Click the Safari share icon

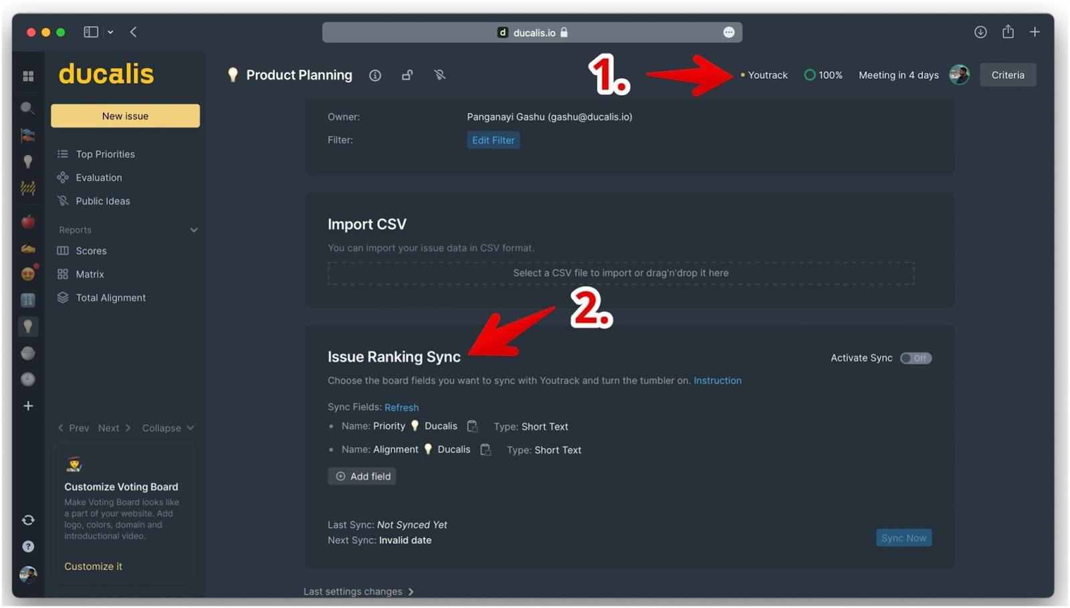coord(1008,31)
